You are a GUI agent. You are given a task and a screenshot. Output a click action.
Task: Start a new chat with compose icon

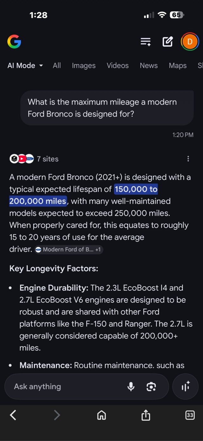pos(167,42)
